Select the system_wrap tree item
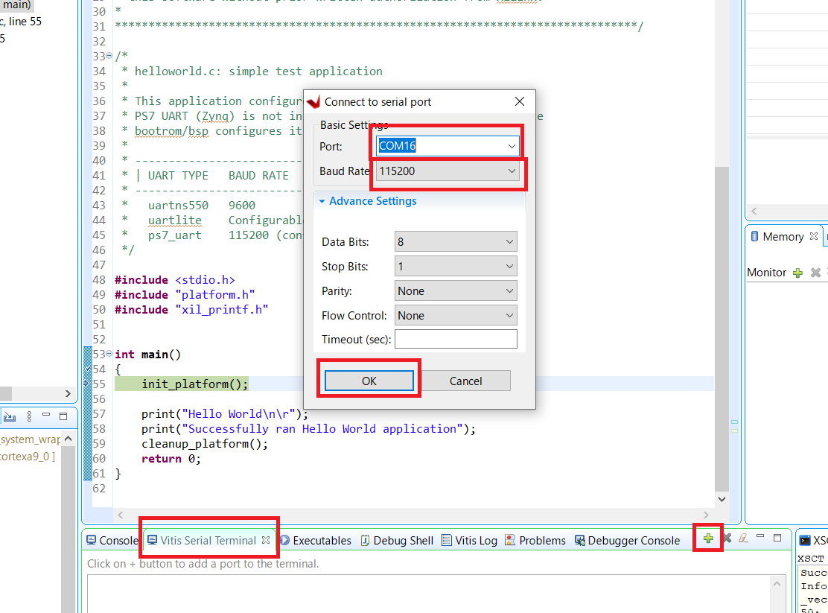The height and width of the screenshot is (613, 828). (x=30, y=439)
